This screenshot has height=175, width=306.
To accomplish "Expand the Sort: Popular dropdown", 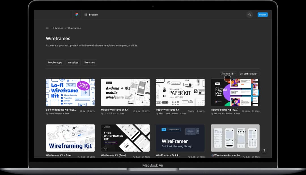I will (249, 74).
